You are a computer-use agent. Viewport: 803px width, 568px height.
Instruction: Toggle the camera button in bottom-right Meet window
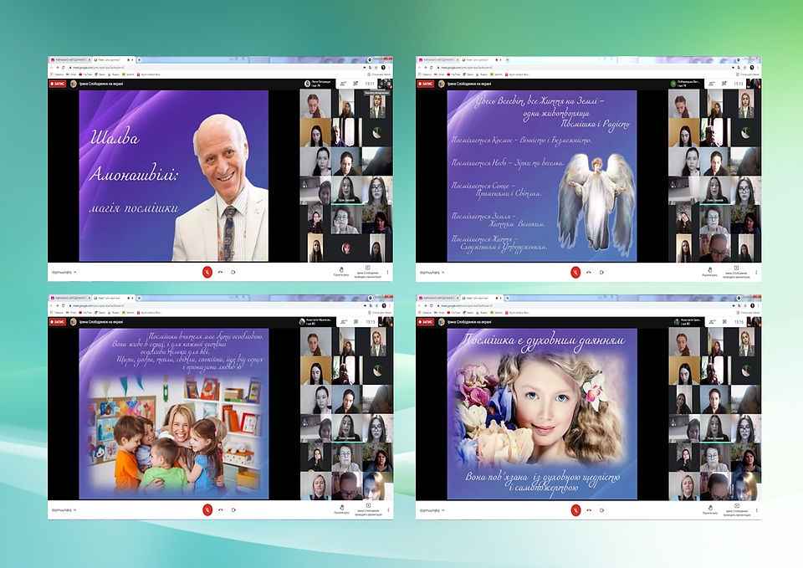pos(601,509)
